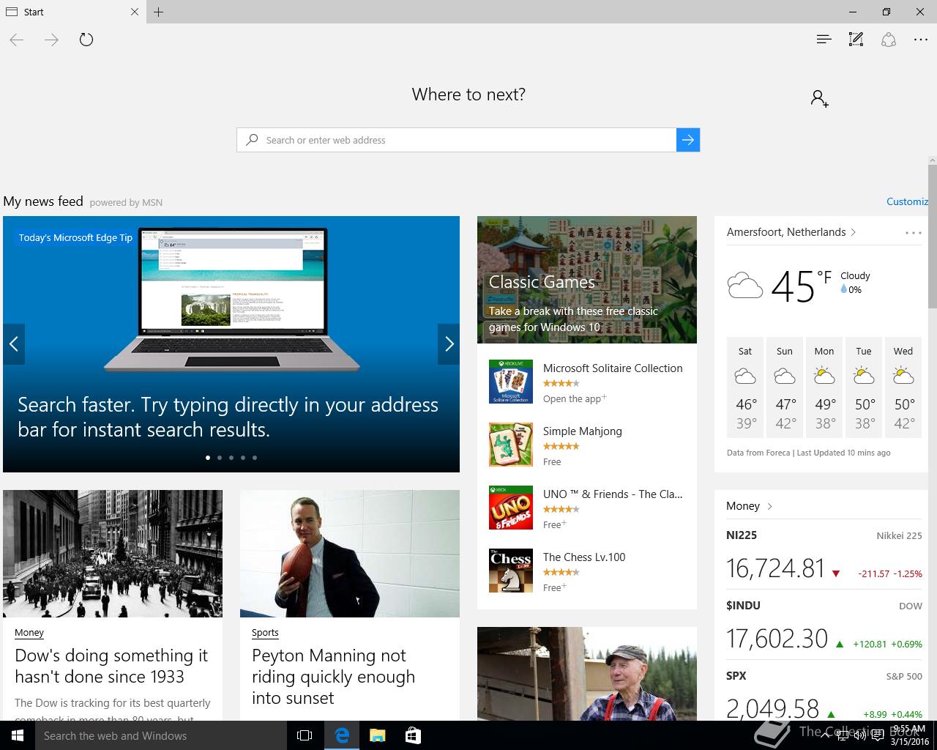Open the Microsoft Solitaire Collection title link
This screenshot has height=750, width=937.
[613, 368]
